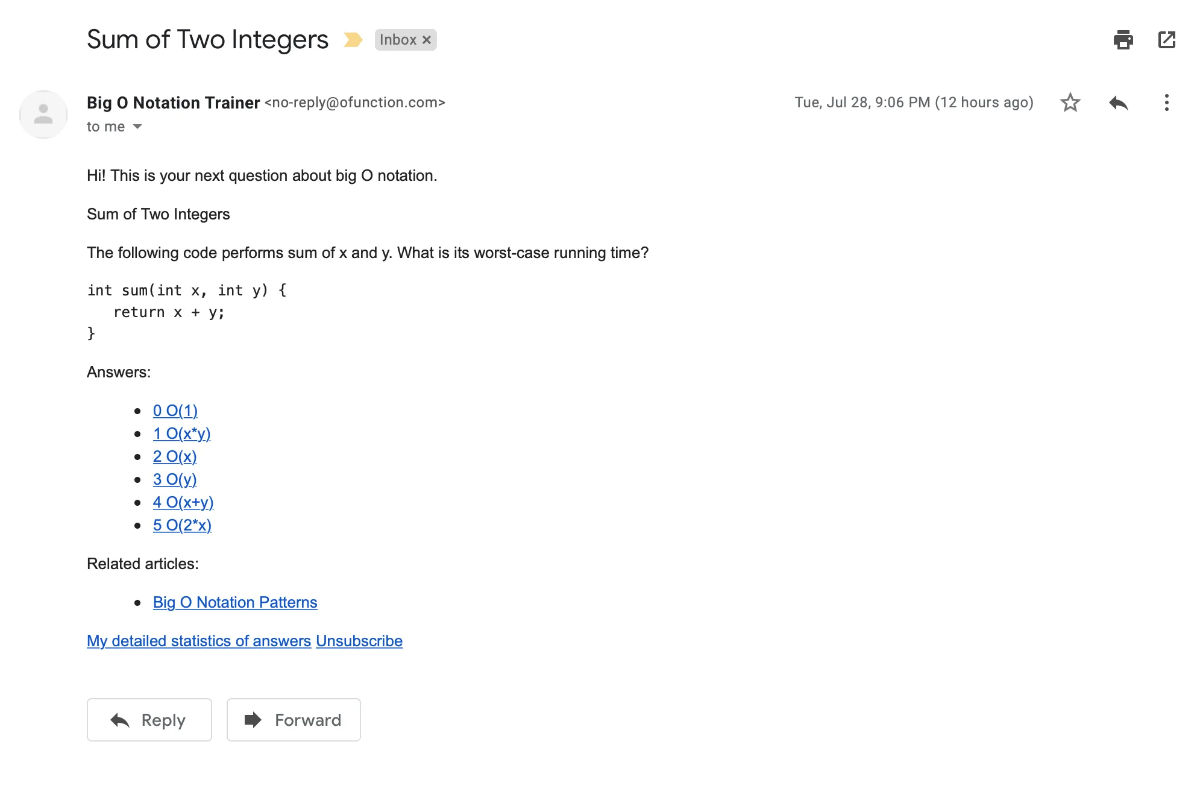Click the Reply button

coord(149,720)
